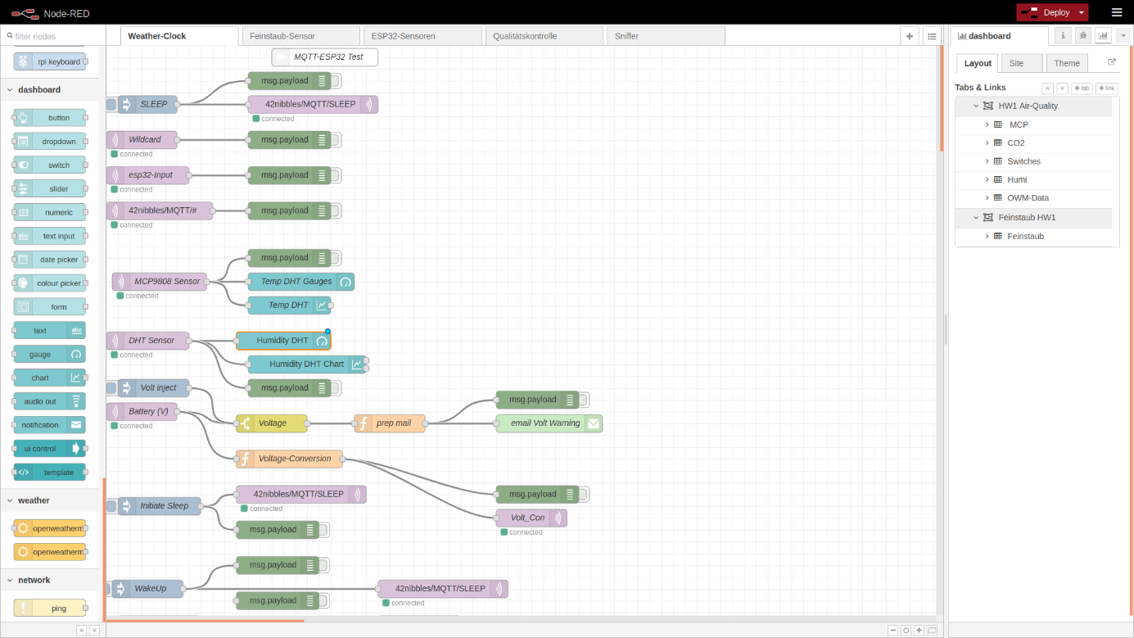Open the Deploy options dropdown arrow
The height and width of the screenshot is (638, 1134).
pyautogui.click(x=1082, y=12)
